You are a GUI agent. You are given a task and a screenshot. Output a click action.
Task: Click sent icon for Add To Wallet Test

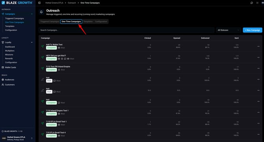click(x=43, y=46)
